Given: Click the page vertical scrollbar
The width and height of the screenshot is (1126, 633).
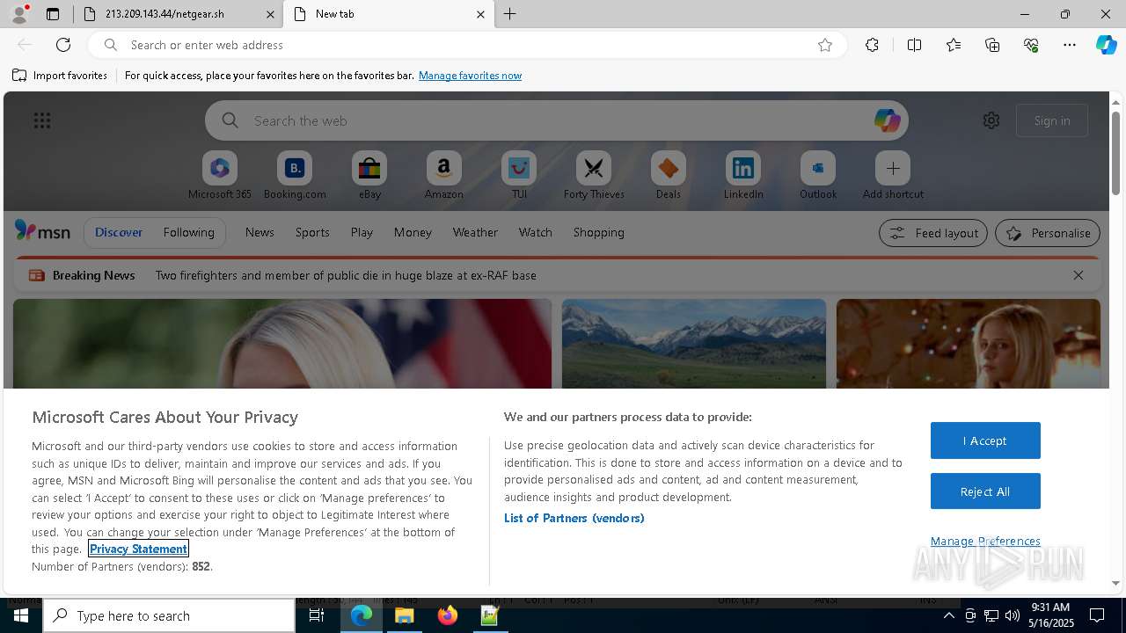Looking at the screenshot, I should pos(1115,155).
